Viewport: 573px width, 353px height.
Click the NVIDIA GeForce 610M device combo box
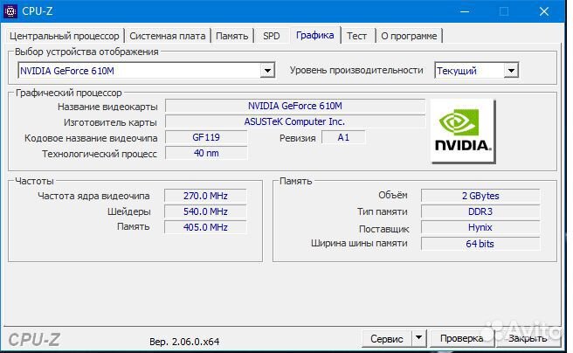[x=146, y=71]
